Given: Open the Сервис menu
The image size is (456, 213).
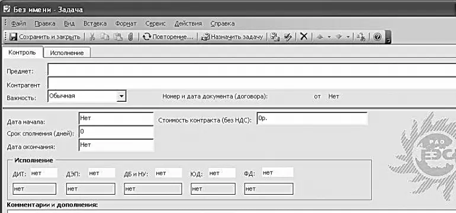Looking at the screenshot, I should 155,24.
